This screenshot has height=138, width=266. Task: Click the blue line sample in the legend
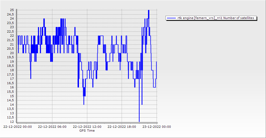pos(172,18)
